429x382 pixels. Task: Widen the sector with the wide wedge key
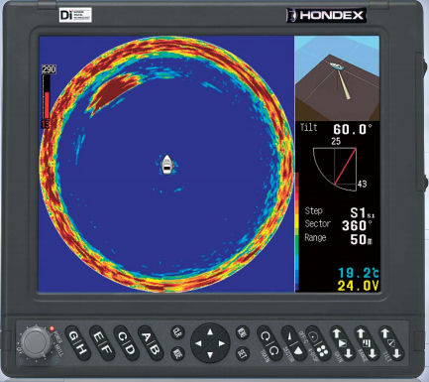(298, 350)
